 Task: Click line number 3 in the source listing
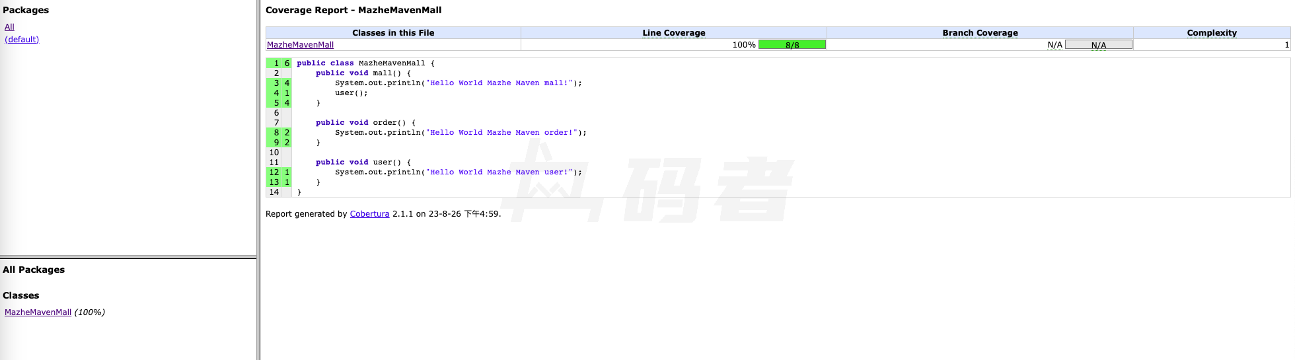[276, 83]
